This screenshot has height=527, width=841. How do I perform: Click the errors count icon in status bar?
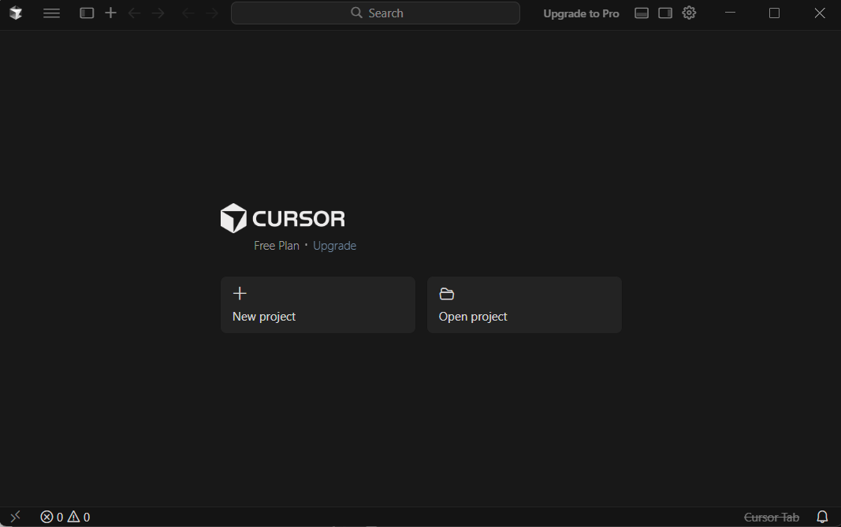pyautogui.click(x=47, y=517)
